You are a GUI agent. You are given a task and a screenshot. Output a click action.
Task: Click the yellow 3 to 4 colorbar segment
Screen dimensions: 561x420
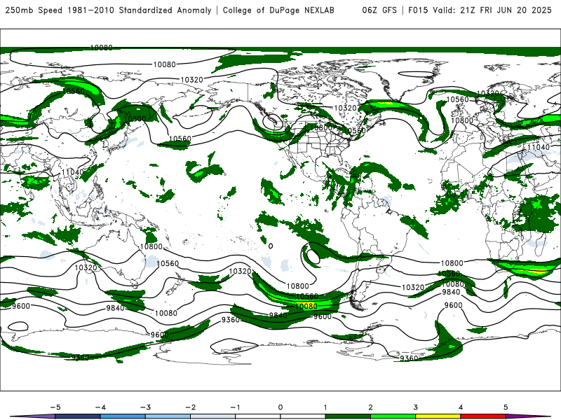click(x=438, y=416)
